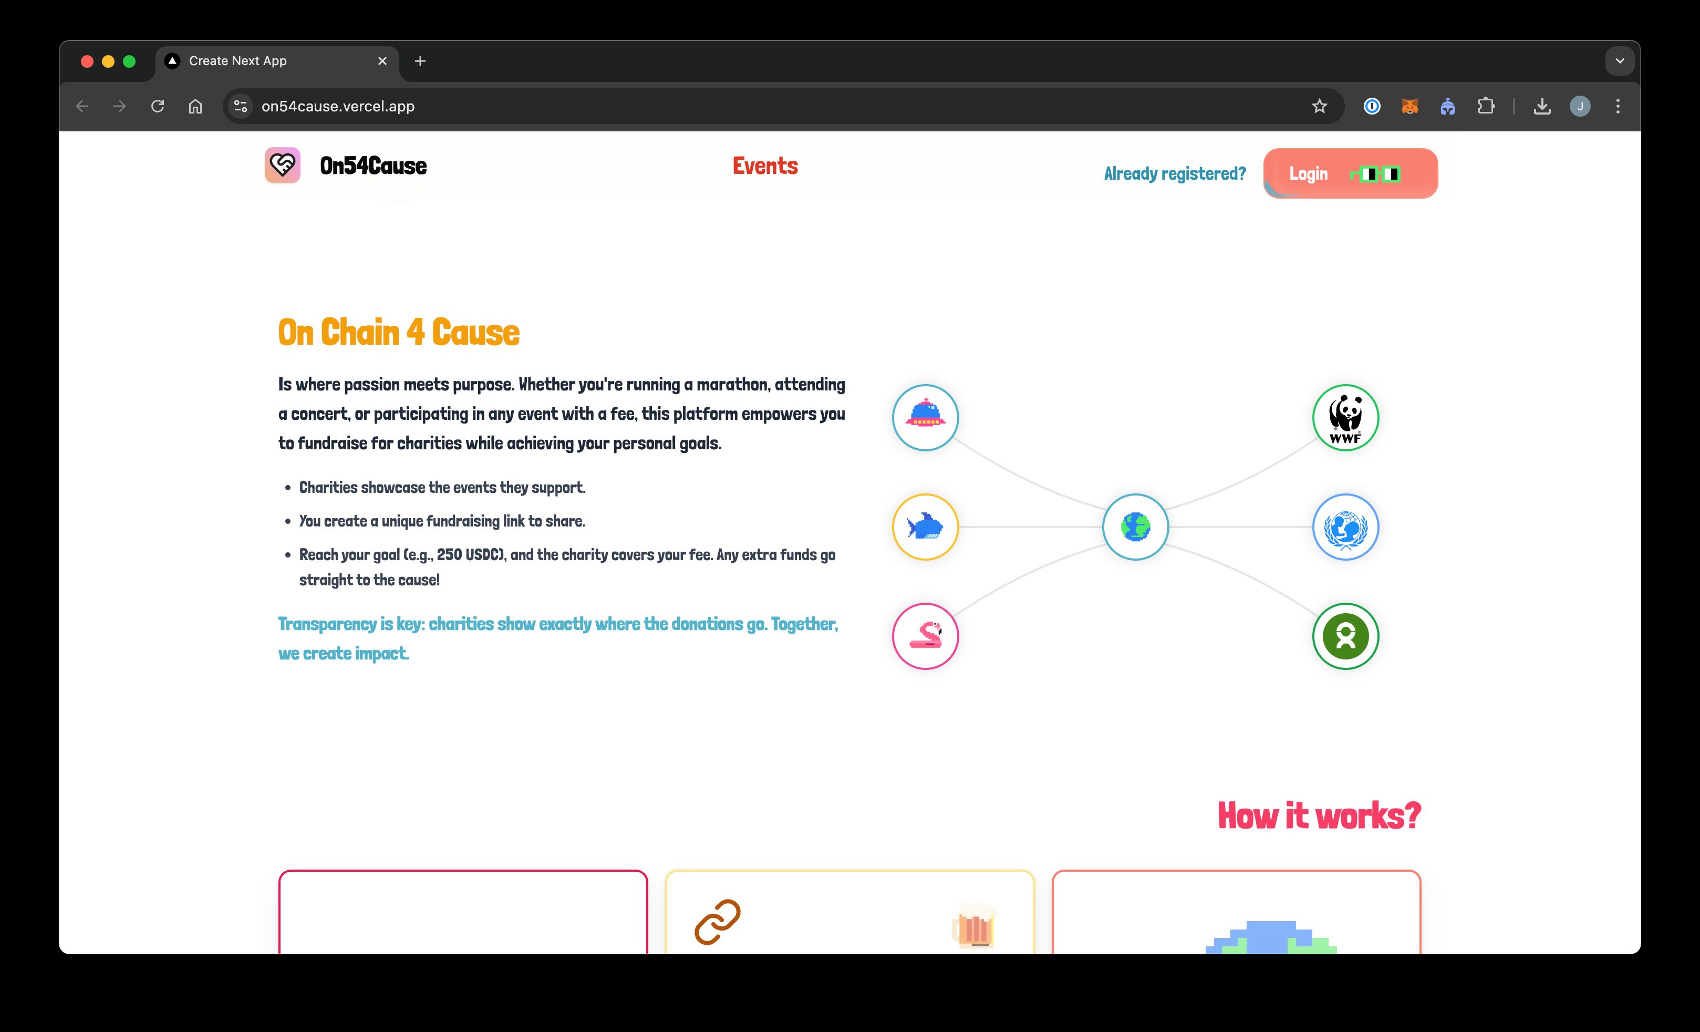
Task: Click the Already registered text link
Action: (1173, 172)
